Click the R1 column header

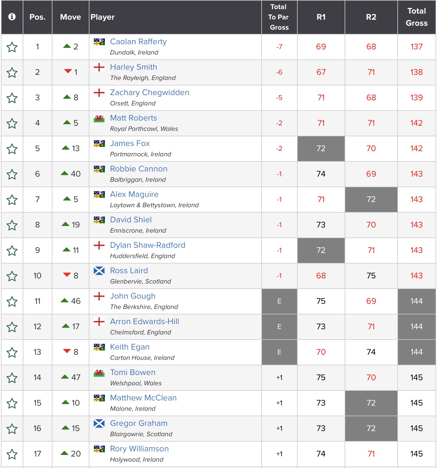321,17
